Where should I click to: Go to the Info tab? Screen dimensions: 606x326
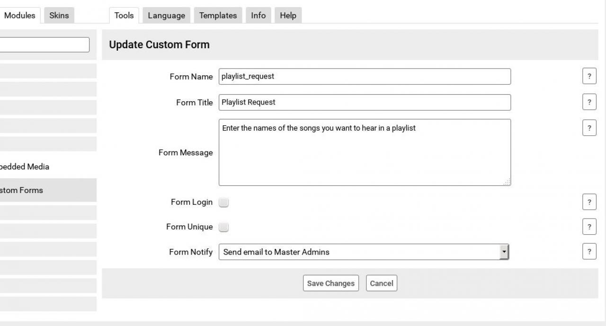[258, 16]
